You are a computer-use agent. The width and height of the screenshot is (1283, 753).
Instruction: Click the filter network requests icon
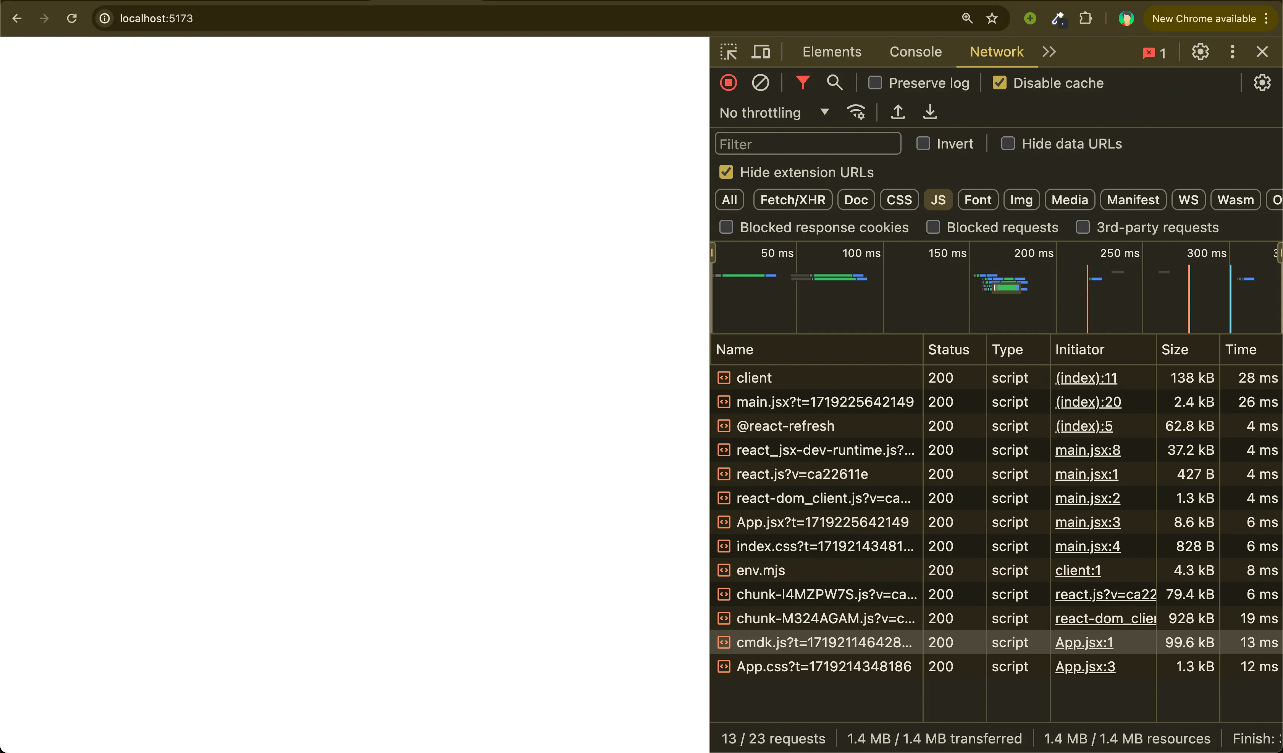click(x=802, y=82)
